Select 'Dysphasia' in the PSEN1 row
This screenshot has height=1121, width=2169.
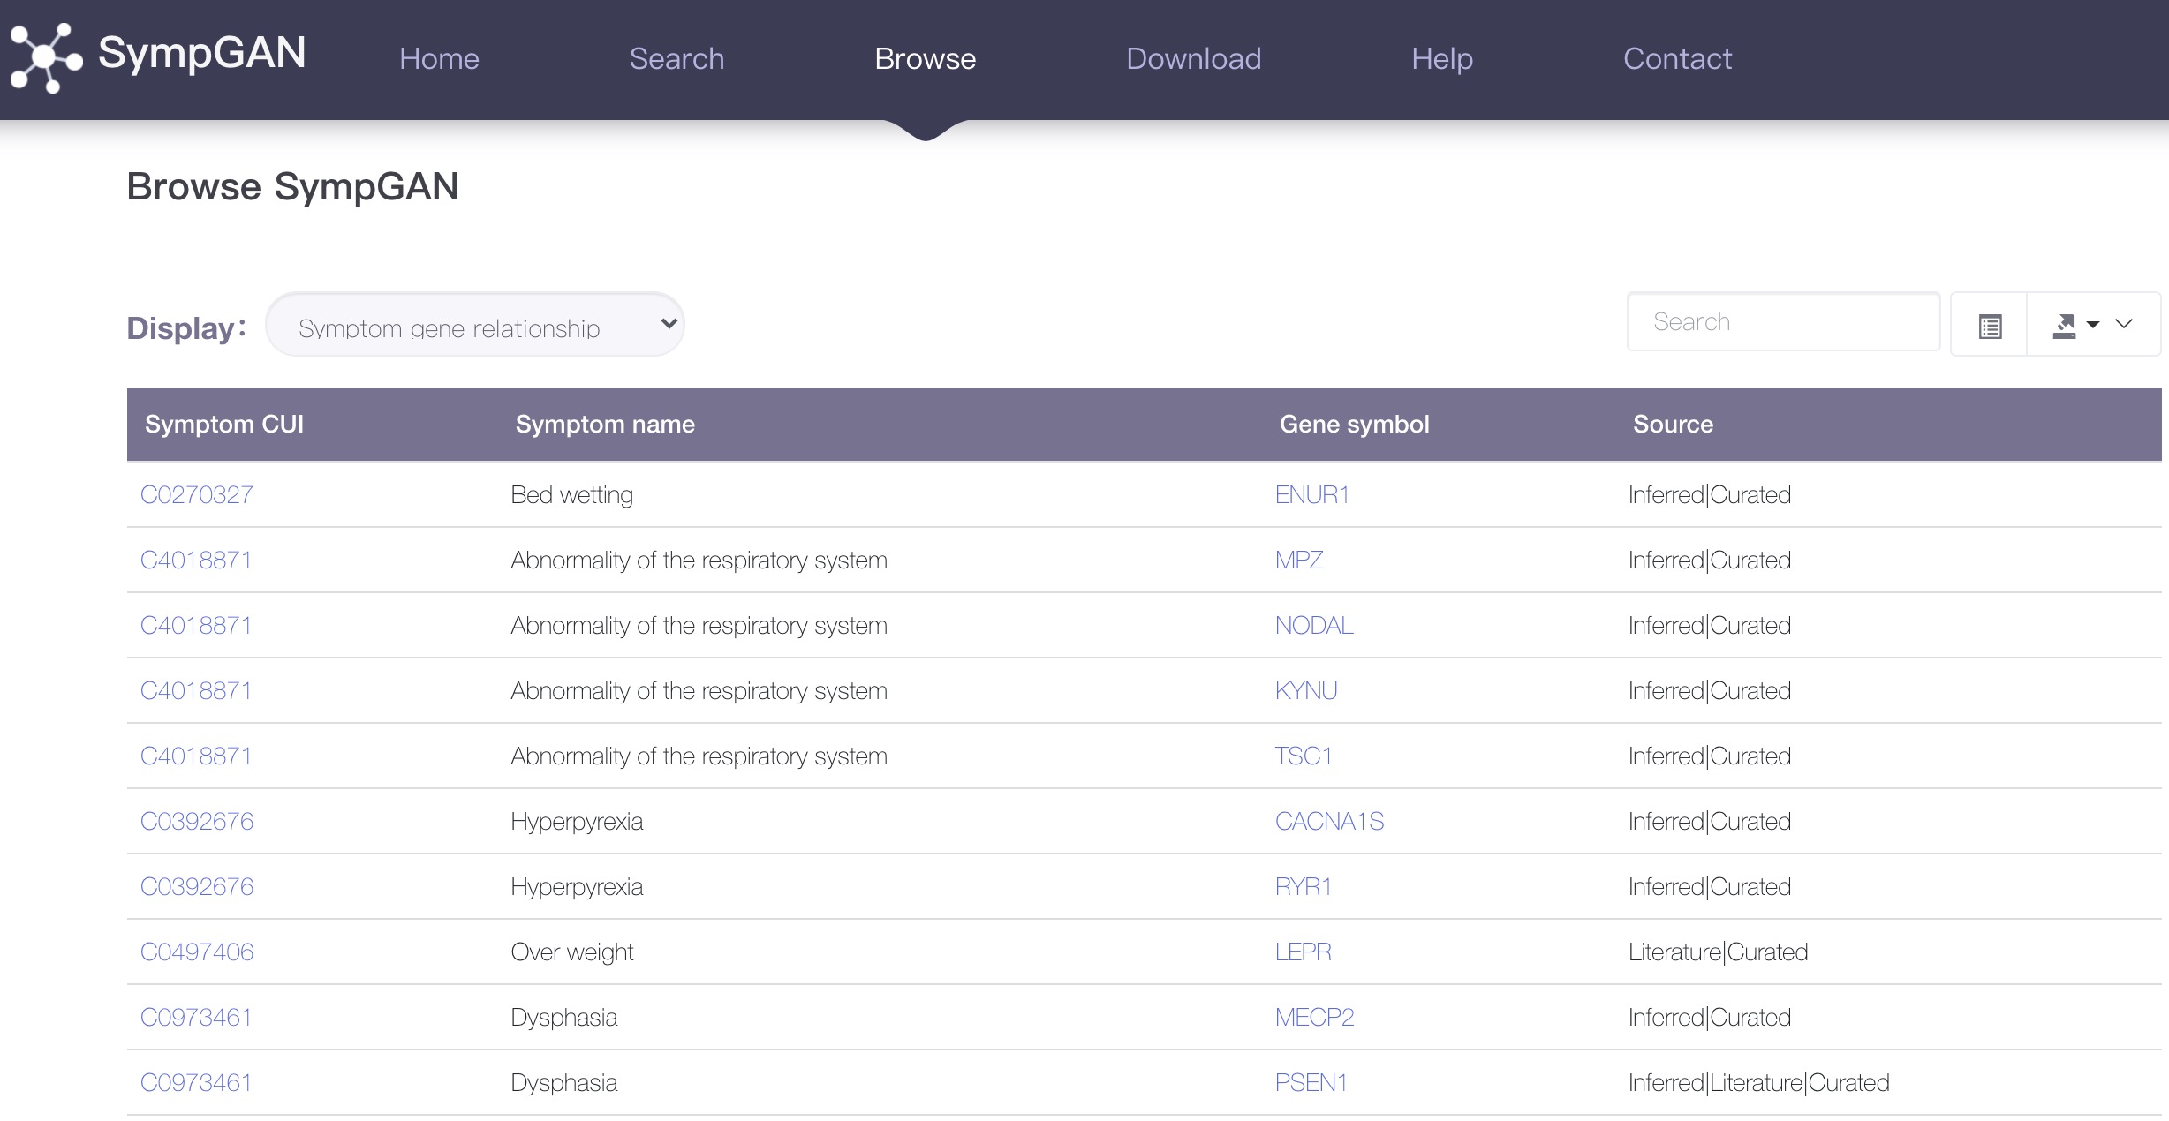[x=563, y=1083]
